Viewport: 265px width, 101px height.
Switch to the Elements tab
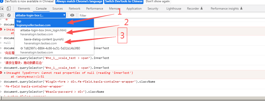click(24, 9)
